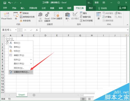This screenshot has width=130, height=101.
Task: Choose Copy (复制) from the context menu
Action: [x=21, y=47]
